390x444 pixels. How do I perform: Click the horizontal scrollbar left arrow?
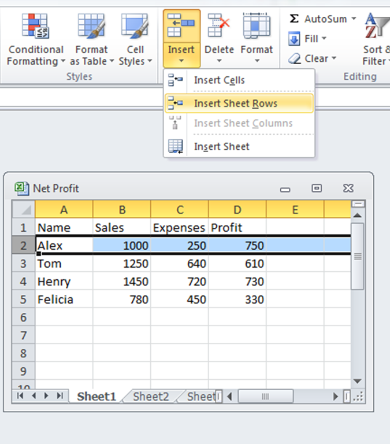[230, 396]
